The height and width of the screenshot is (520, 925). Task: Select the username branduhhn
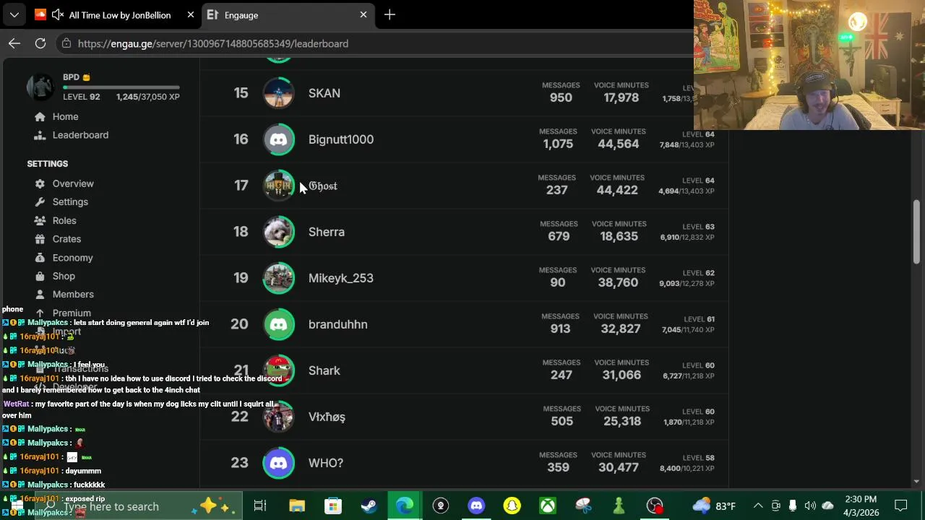click(x=338, y=324)
